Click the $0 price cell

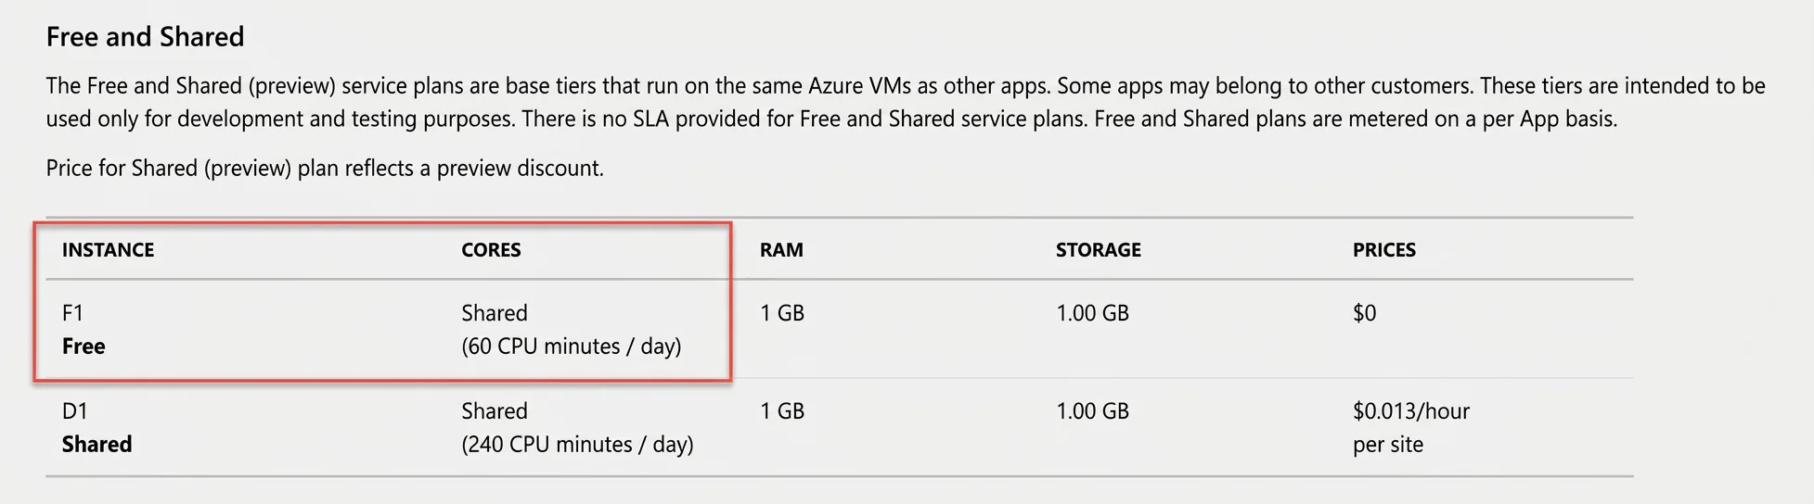pos(1364,313)
